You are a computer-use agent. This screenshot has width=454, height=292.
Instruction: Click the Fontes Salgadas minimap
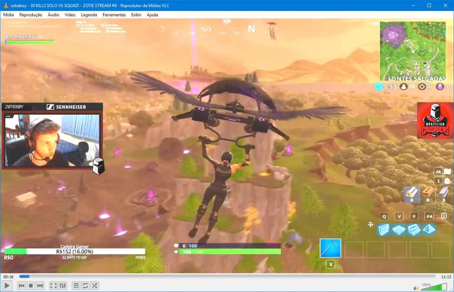[x=413, y=51]
